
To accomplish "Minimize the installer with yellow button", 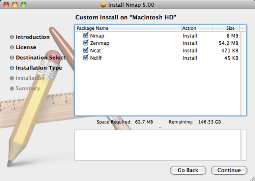I will click(x=15, y=4).
